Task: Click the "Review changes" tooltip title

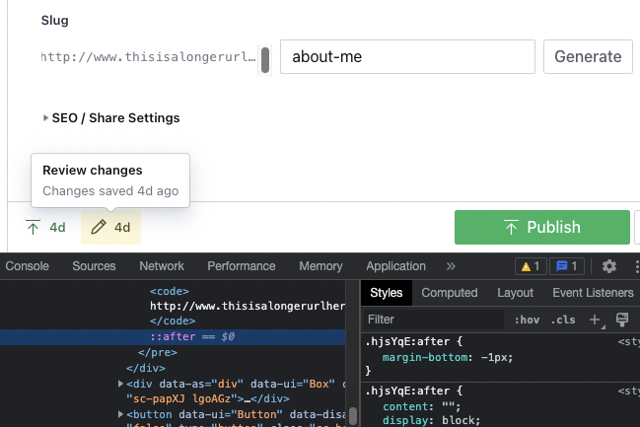Action: pyautogui.click(x=93, y=171)
